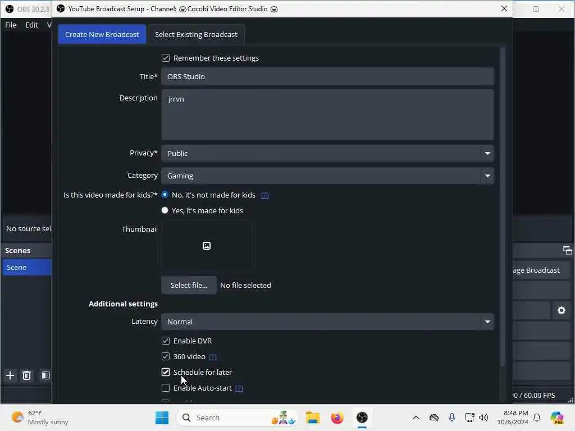Click taskbar Search box
Image resolution: width=575 pixels, height=431 pixels.
pos(238,418)
